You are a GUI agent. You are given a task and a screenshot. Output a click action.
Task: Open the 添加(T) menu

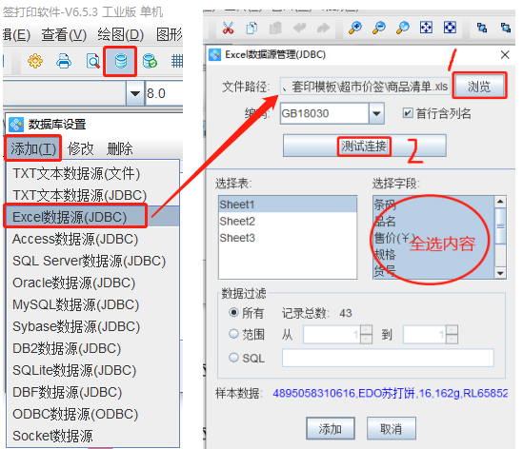click(x=33, y=148)
